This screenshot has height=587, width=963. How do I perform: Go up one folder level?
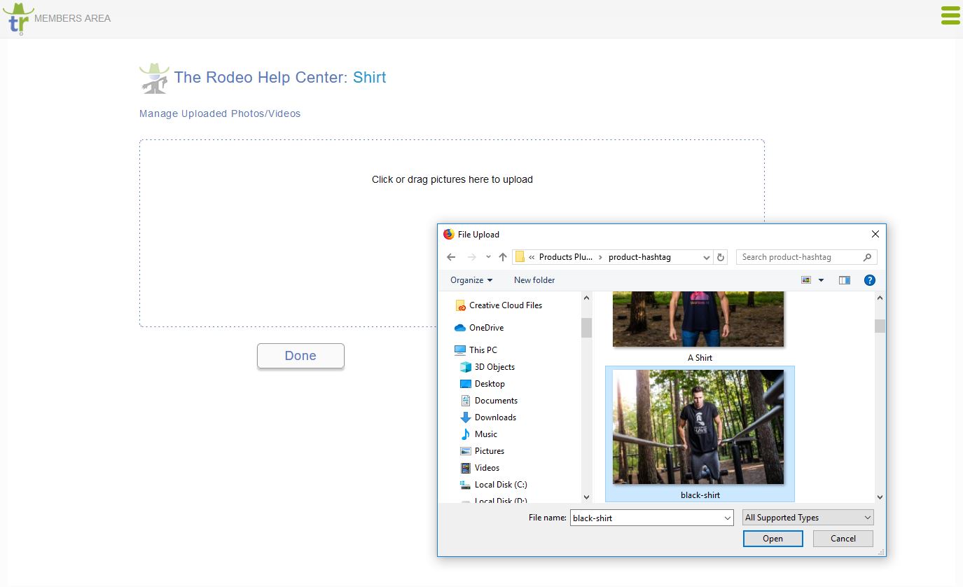coord(502,257)
